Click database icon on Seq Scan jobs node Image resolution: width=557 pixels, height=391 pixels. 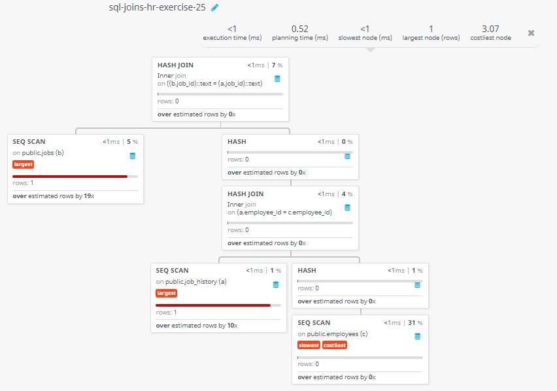pos(133,156)
